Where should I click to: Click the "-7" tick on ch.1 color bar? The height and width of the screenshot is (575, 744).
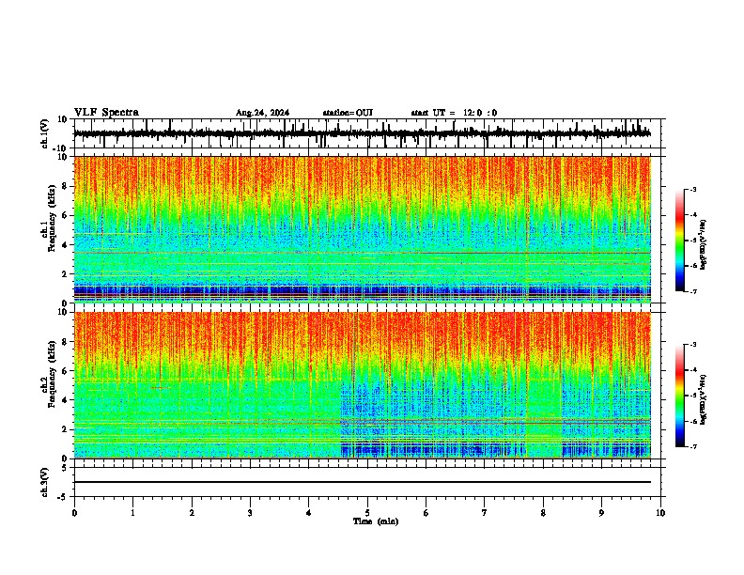point(693,291)
